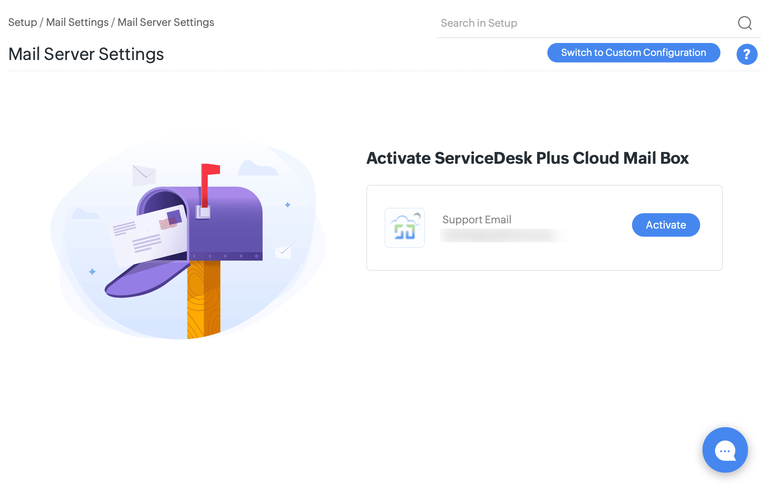
Task: Click the small envelope beside the red flag
Action: click(x=143, y=175)
